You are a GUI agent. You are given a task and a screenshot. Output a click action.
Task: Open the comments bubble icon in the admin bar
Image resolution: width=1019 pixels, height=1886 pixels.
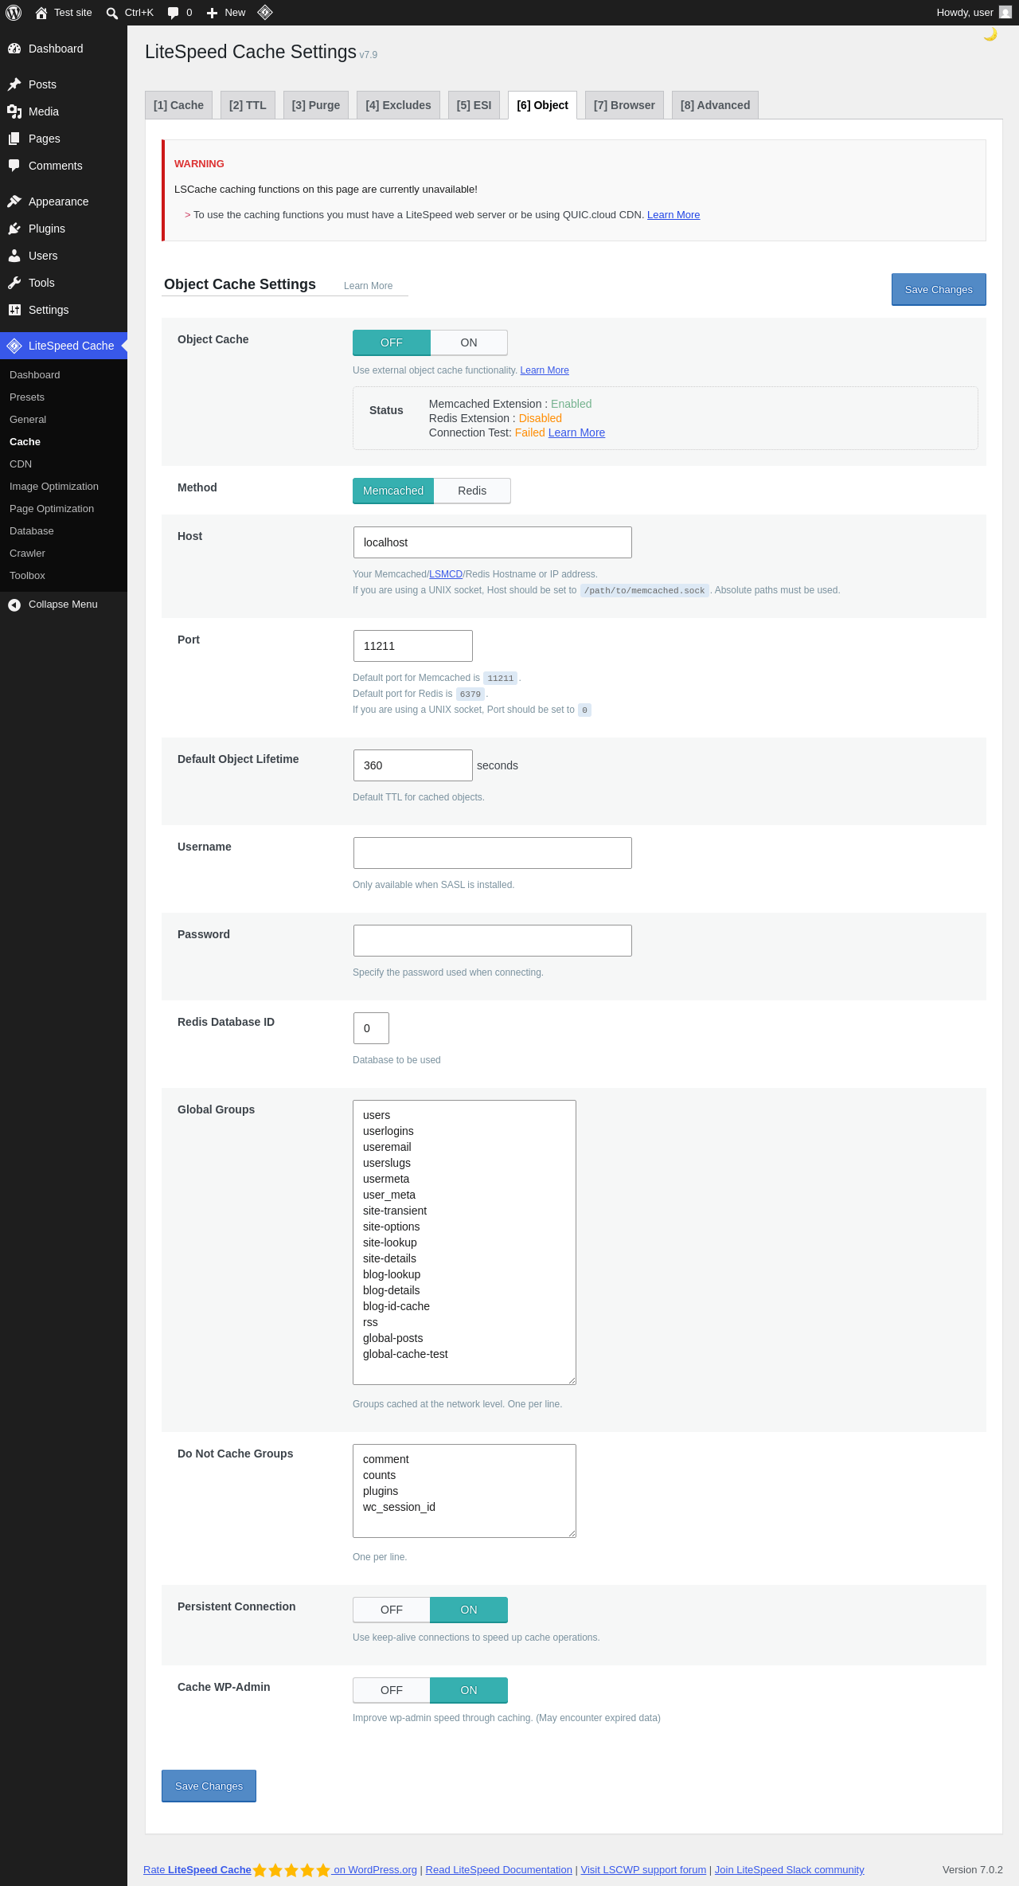173,13
